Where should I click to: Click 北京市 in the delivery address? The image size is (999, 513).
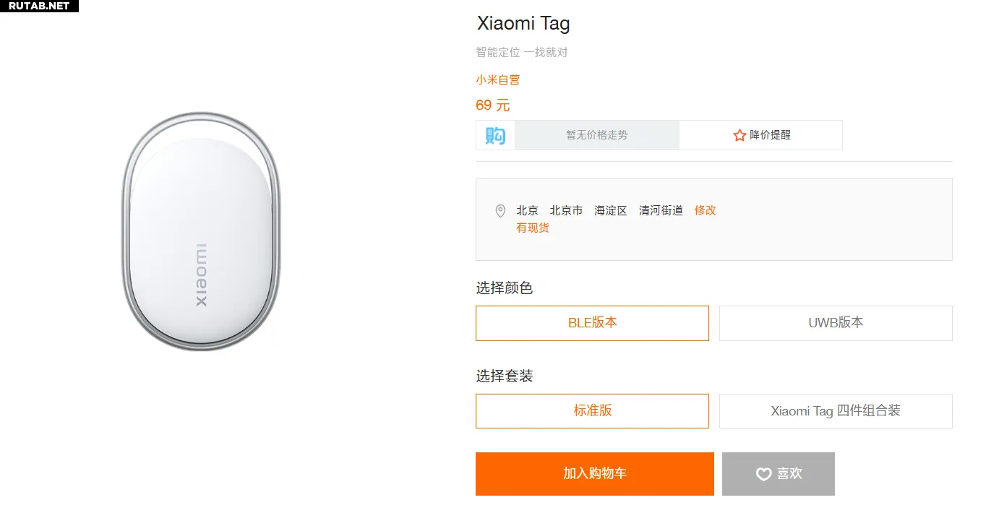pos(566,210)
